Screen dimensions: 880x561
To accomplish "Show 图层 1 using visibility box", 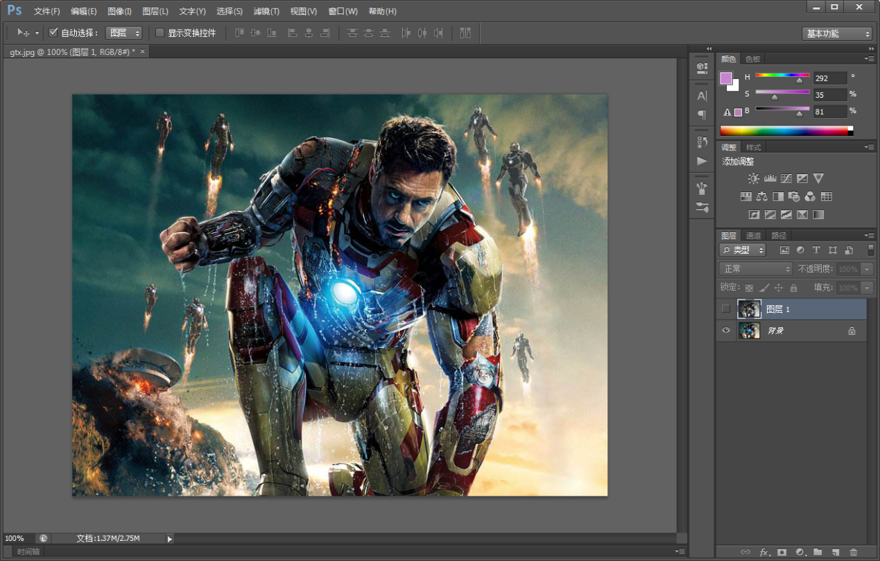I will pos(726,309).
